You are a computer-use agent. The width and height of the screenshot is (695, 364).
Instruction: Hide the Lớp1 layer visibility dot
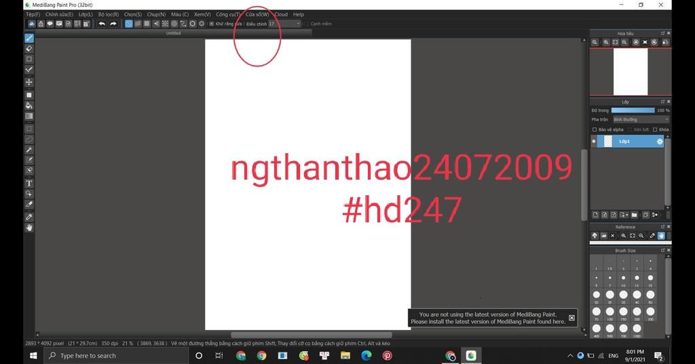593,142
